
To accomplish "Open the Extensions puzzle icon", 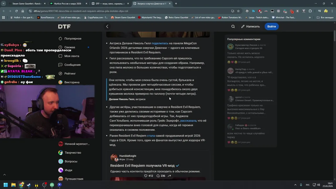I will click(x=310, y=11).
